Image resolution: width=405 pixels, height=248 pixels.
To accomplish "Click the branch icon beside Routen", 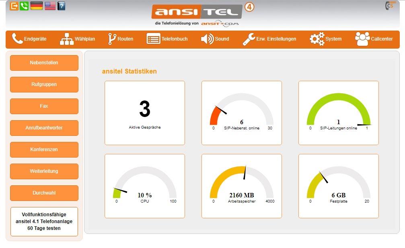I will (112, 39).
